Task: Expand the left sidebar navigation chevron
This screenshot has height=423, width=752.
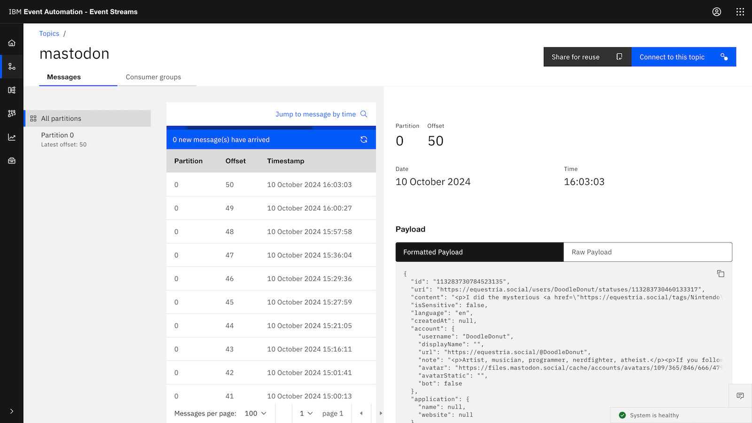Action: coord(12,411)
